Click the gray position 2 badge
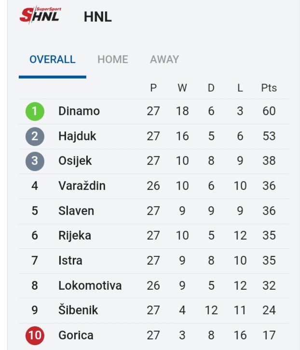 coord(35,136)
